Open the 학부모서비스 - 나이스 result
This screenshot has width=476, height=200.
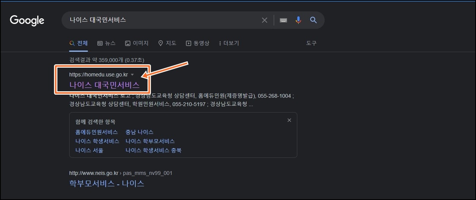(x=107, y=183)
